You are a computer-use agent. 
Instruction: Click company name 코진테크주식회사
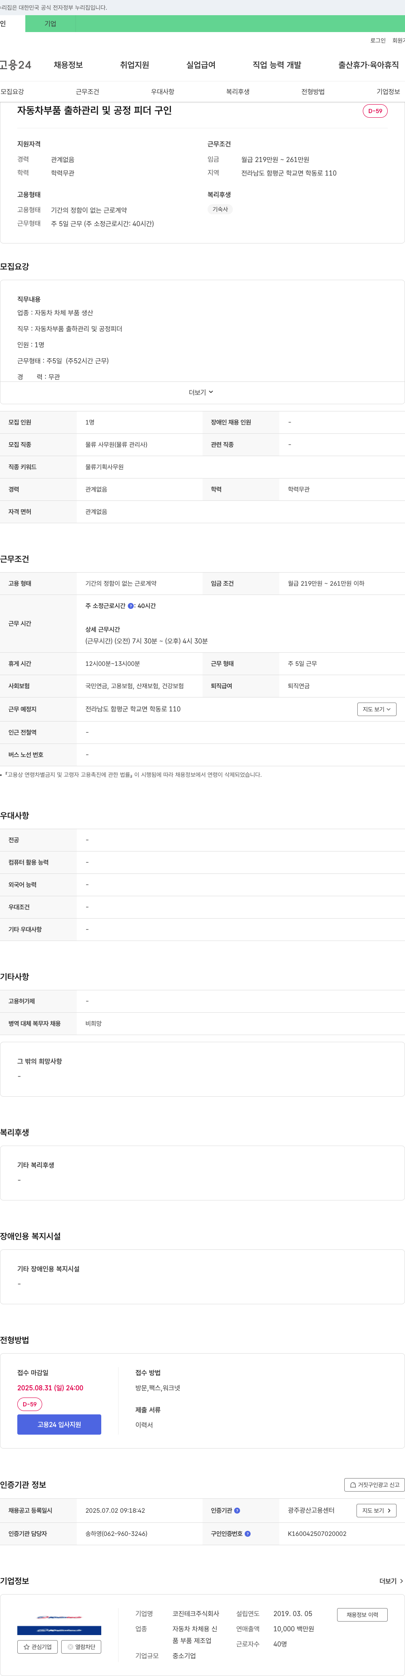coord(196,1614)
